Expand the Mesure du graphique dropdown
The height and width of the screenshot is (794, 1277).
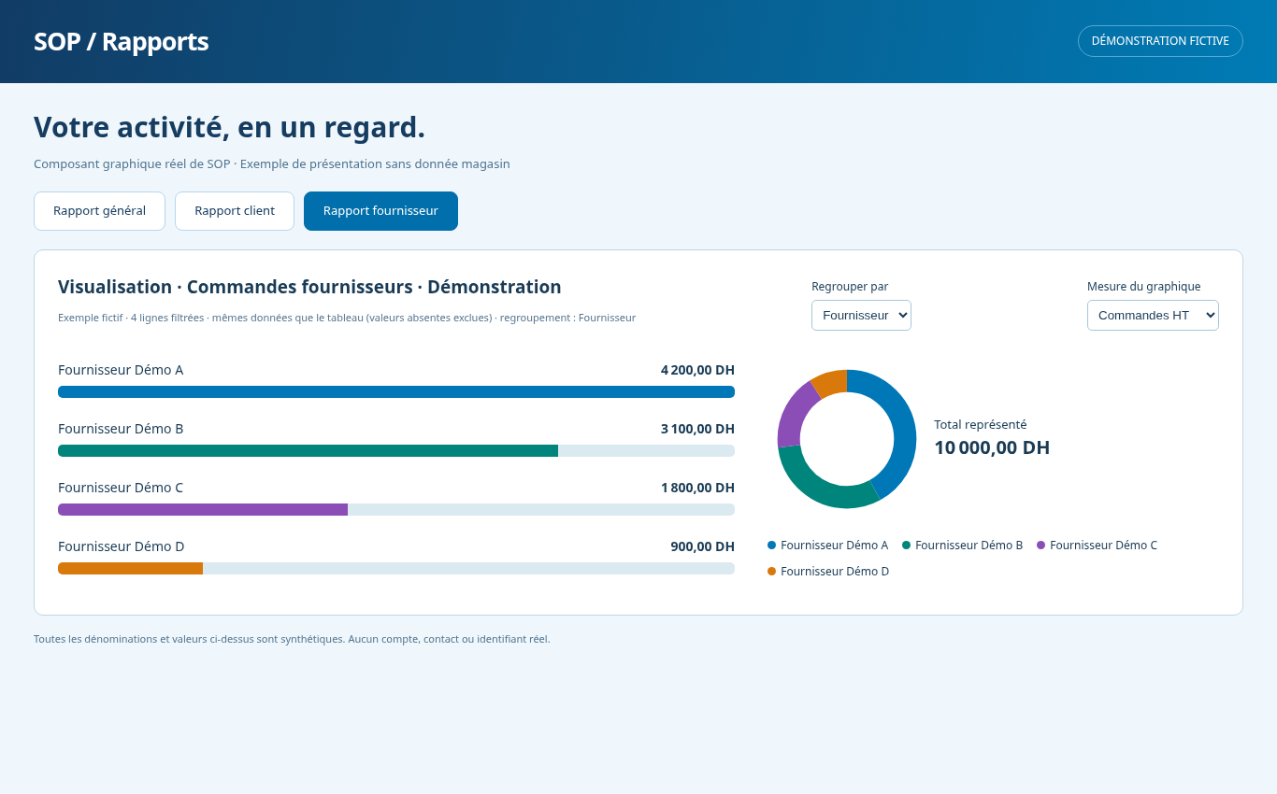[1153, 315]
